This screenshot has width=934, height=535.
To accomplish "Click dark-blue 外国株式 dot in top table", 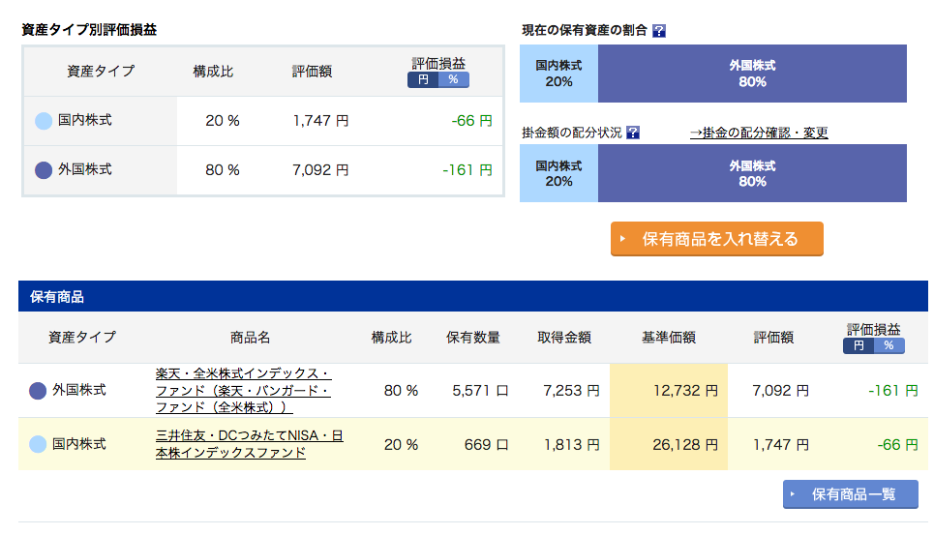I will coord(44,170).
